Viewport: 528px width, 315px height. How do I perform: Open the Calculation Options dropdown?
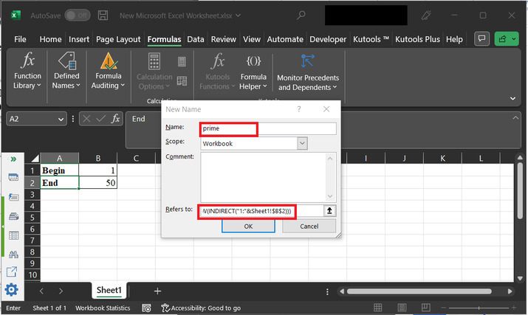point(154,72)
